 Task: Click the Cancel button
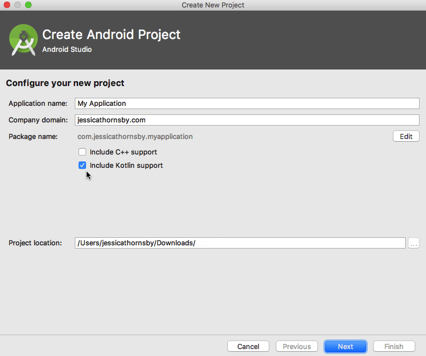pyautogui.click(x=248, y=346)
